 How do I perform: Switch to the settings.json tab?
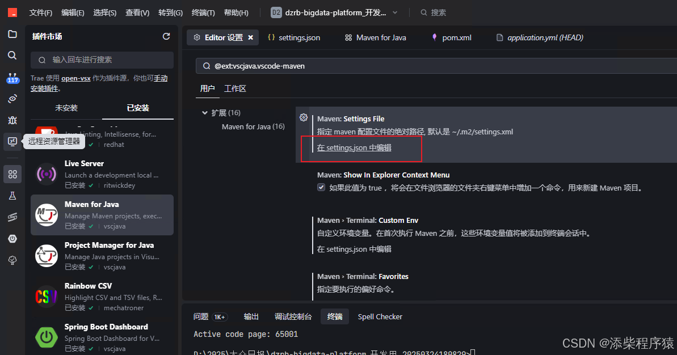[294, 37]
